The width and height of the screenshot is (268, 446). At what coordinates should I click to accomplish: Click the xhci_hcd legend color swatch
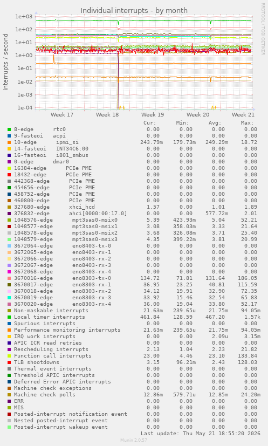(x=9, y=207)
